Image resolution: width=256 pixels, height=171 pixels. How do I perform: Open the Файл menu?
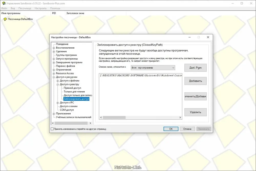(x=4, y=8)
